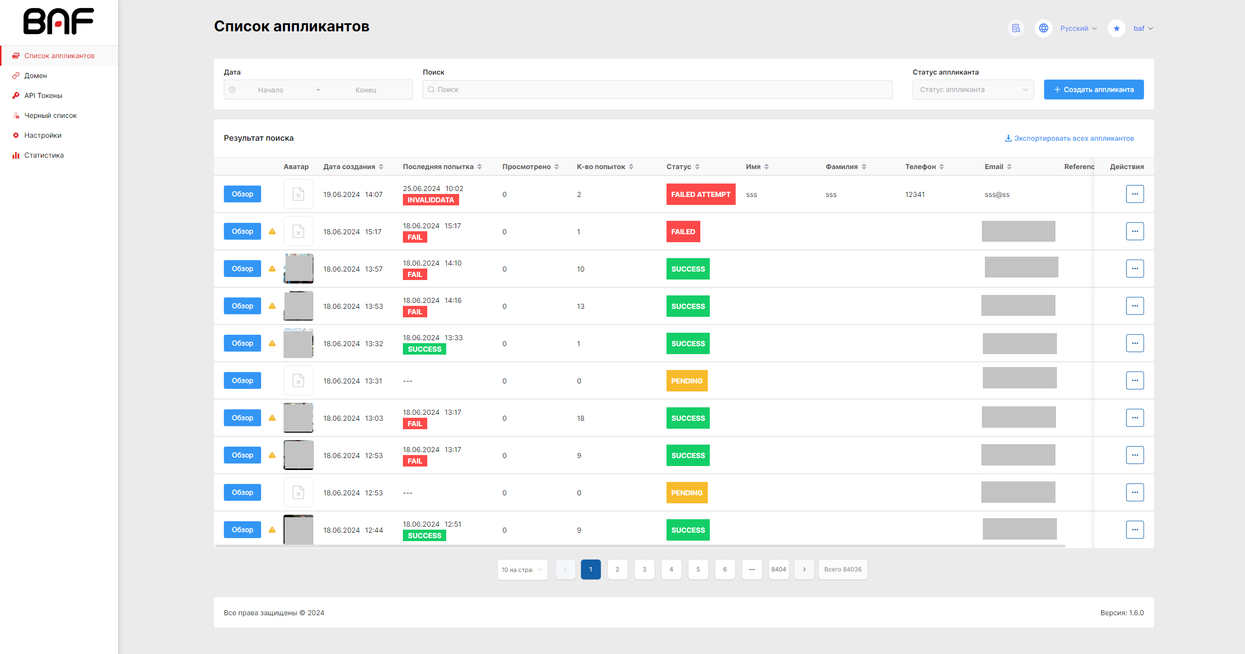The width and height of the screenshot is (1245, 654).
Task: Click Создать аппликанта button
Action: (1094, 90)
